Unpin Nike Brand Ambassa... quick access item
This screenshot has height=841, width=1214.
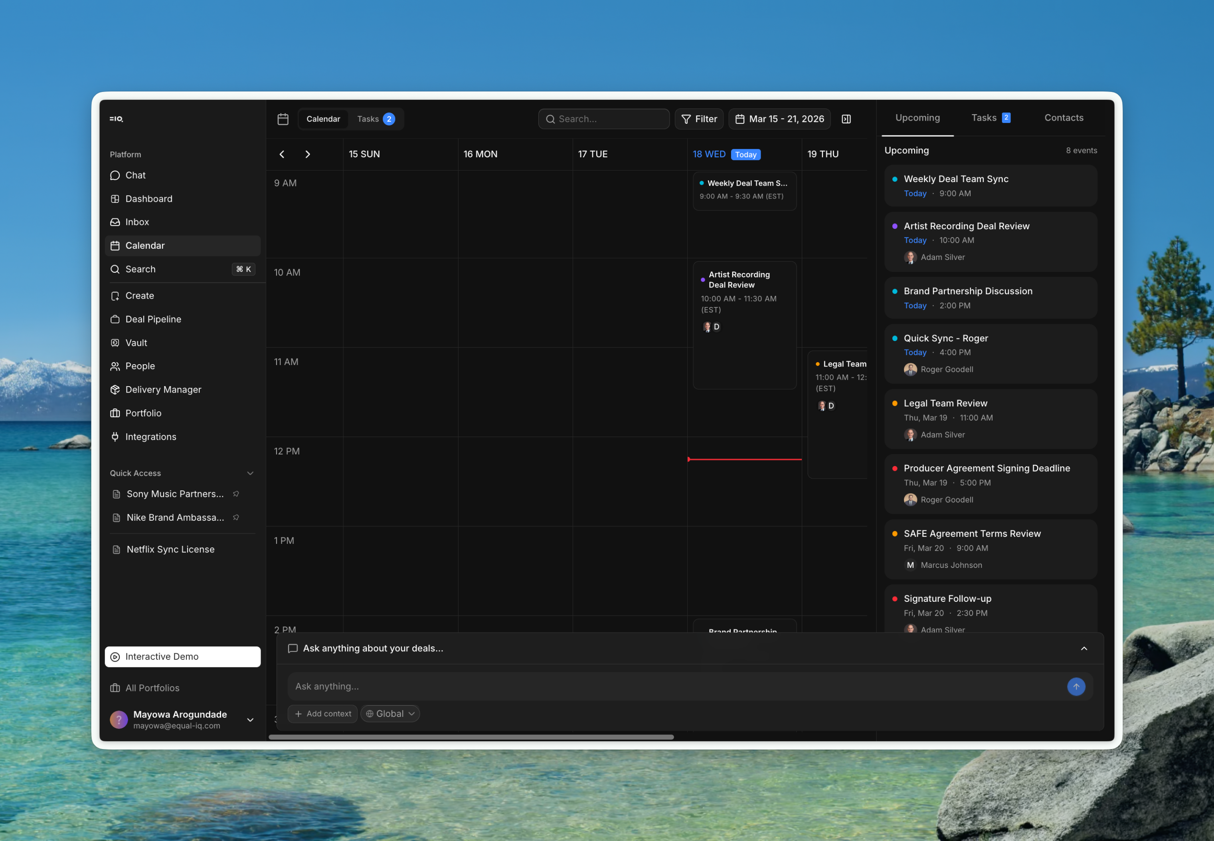[236, 518]
